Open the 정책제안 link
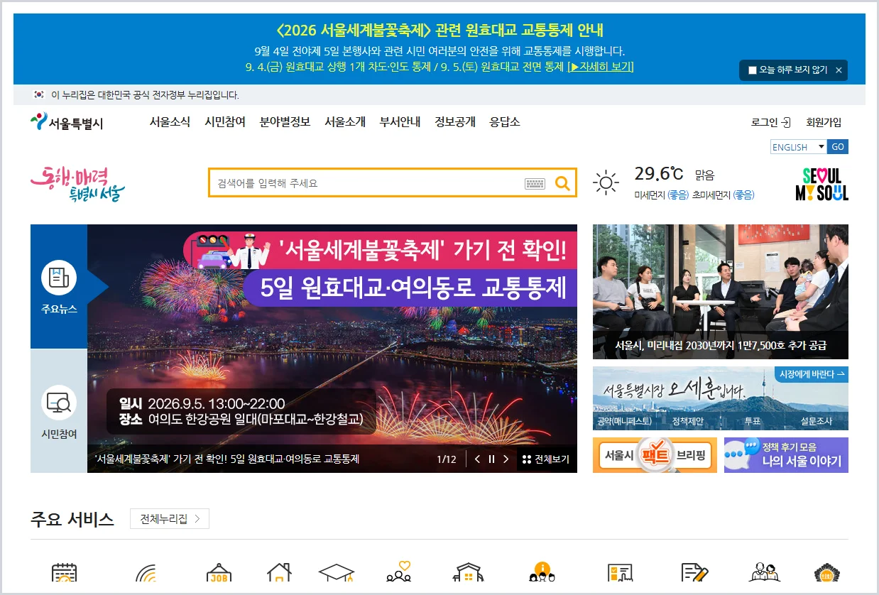The height and width of the screenshot is (595, 879). (x=687, y=421)
